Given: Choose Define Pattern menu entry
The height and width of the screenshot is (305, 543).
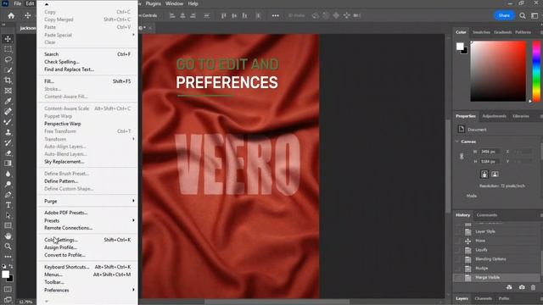Looking at the screenshot, I should pyautogui.click(x=87, y=180).
